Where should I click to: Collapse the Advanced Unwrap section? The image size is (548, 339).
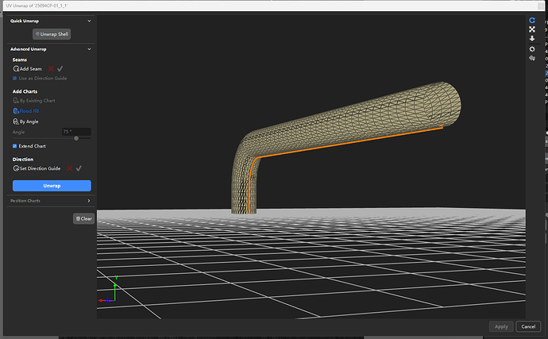click(89, 49)
